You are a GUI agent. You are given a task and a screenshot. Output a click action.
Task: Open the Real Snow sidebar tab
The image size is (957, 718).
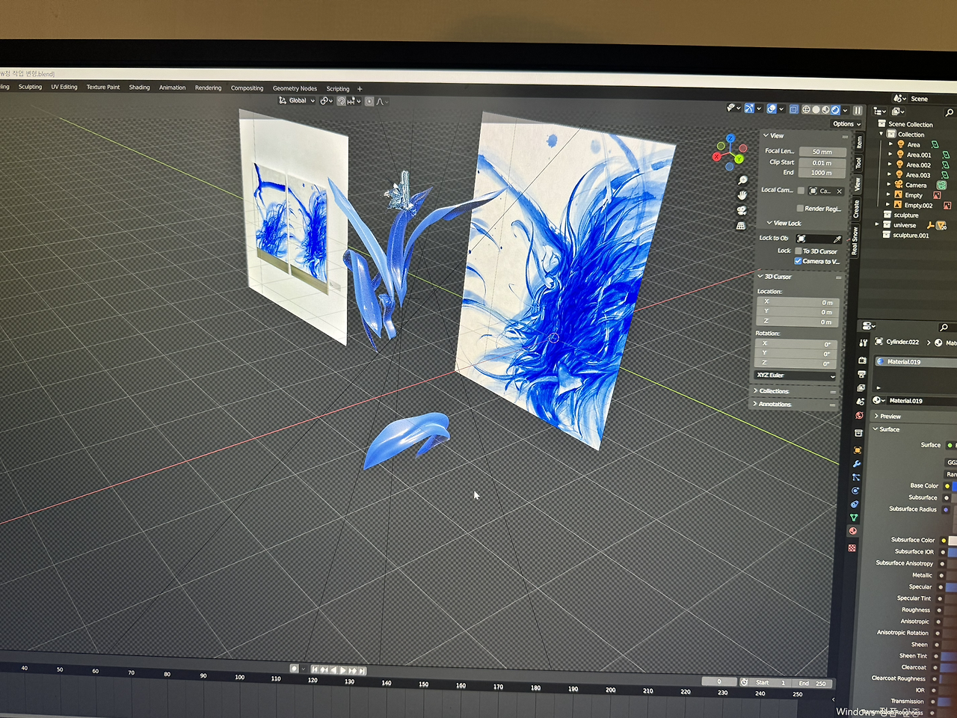coord(855,240)
